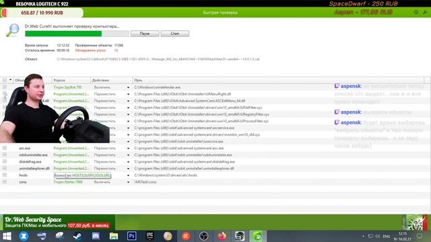Open action dropdown for diskdefrag.exe row

pyautogui.click(x=128, y=162)
